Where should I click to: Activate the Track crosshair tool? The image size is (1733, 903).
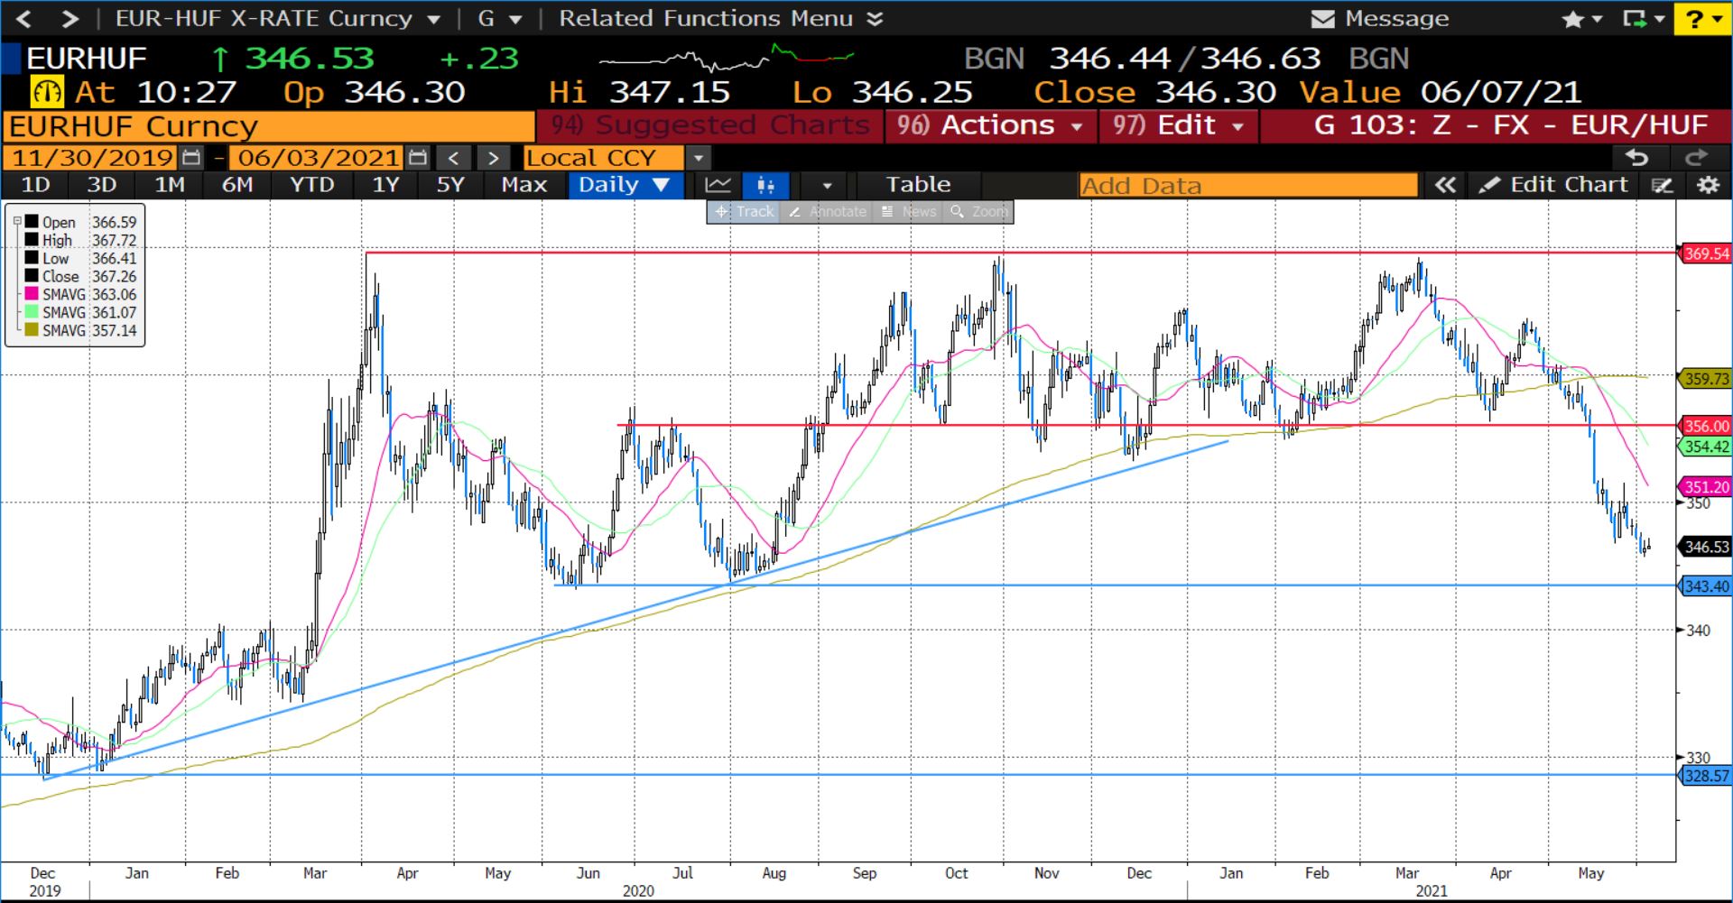[745, 211]
